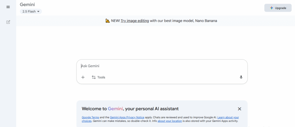295x127 pixels.
Task: Open the main menu hamburger icon
Action: [8, 7]
